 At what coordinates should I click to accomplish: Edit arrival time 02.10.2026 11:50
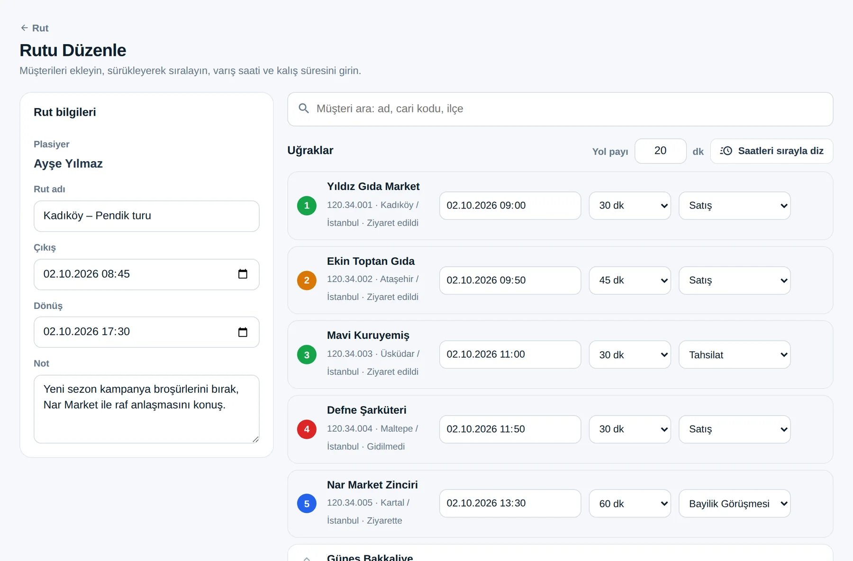510,429
